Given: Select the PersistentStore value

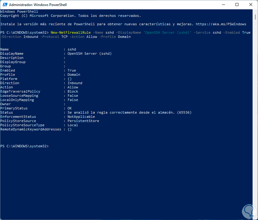Looking at the screenshot, I should click(83, 121).
